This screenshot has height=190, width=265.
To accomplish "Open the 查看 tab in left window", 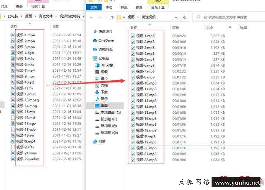I will click(19, 7).
